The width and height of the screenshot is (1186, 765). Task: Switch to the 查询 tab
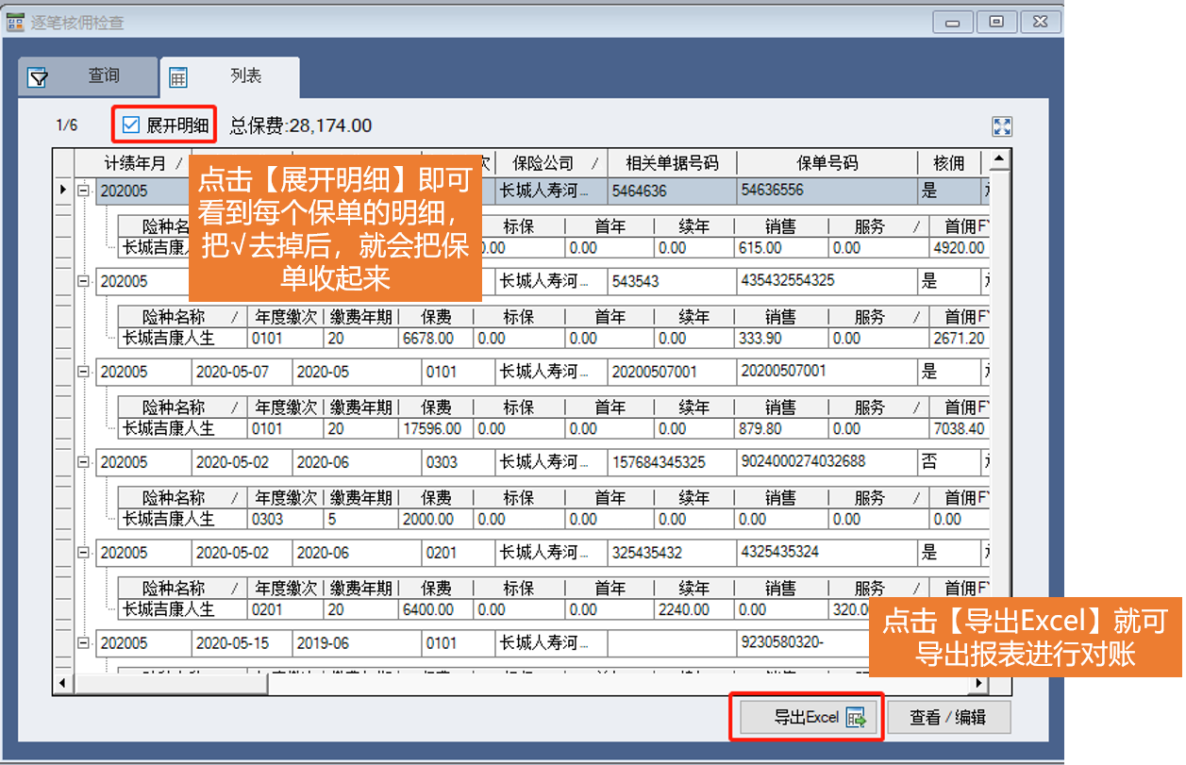coord(88,76)
